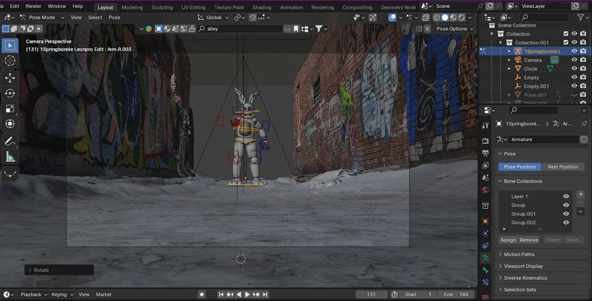Open the Object properties tab
592x301 pixels.
(485, 221)
